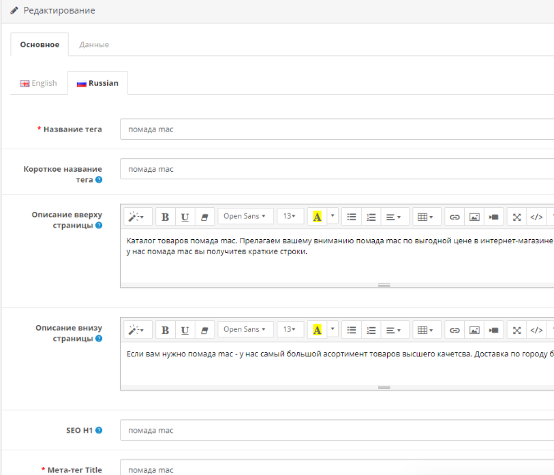Insert link in top description editor
Image resolution: width=554 pixels, height=475 pixels.
coord(455,217)
